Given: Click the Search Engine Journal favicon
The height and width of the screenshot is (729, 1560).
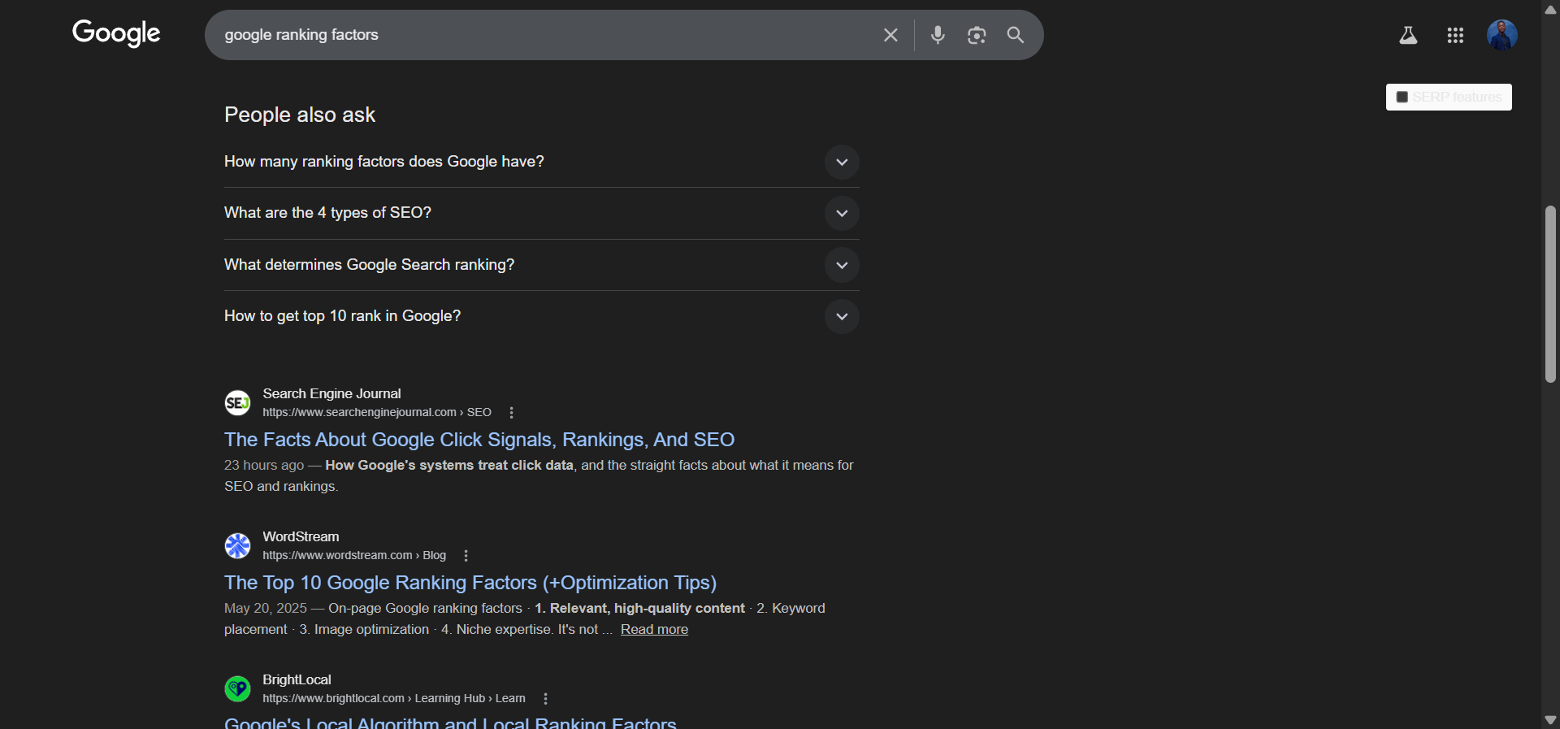Looking at the screenshot, I should click(237, 402).
